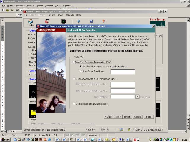Click the taskbar clock showing 17.11

[184, 140]
